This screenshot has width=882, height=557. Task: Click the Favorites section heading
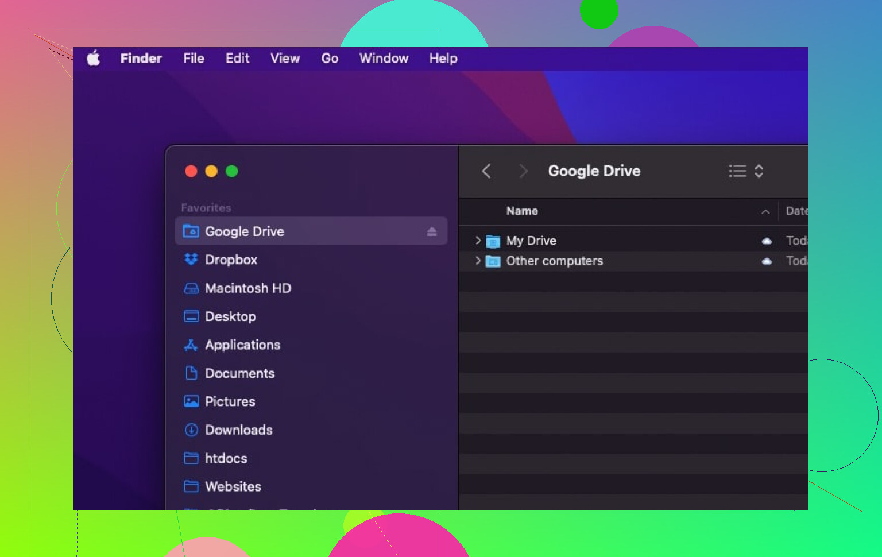click(206, 208)
